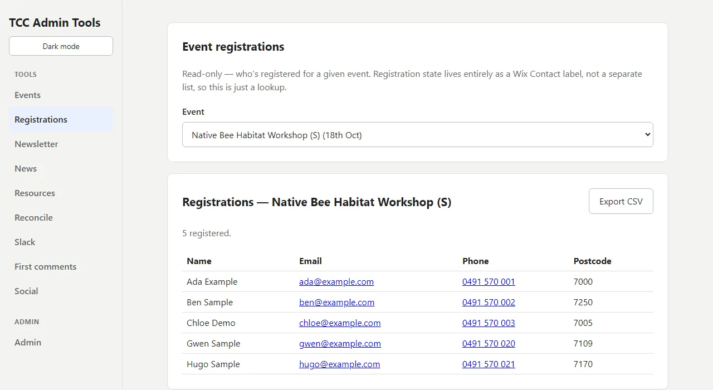713x390 pixels.
Task: Open hugo@example.com email link
Action: tap(339, 364)
